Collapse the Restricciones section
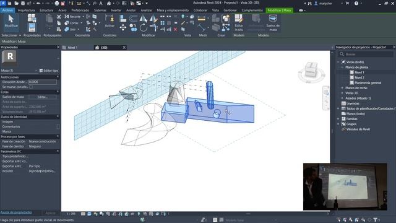This screenshot has height=223, width=396. click(x=58, y=77)
